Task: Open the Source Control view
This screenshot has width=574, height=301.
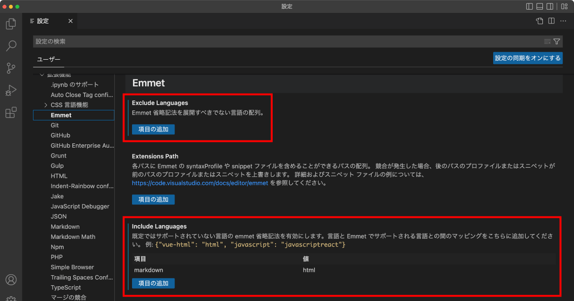Action: [11, 68]
